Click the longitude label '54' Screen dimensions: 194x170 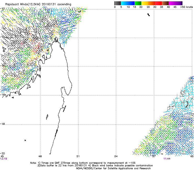[x=116, y=156]
